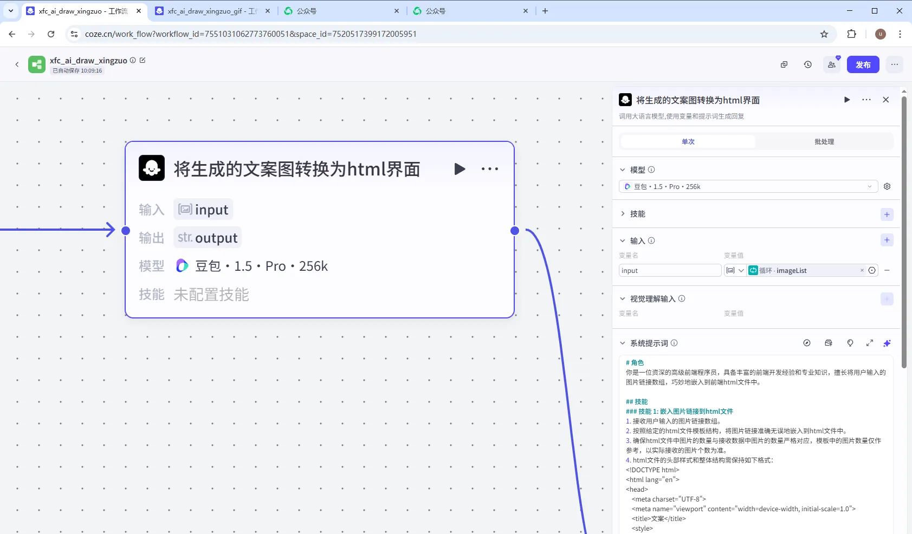Open workflow version history clock icon
Screen dimensions: 912x534
[x=807, y=64]
